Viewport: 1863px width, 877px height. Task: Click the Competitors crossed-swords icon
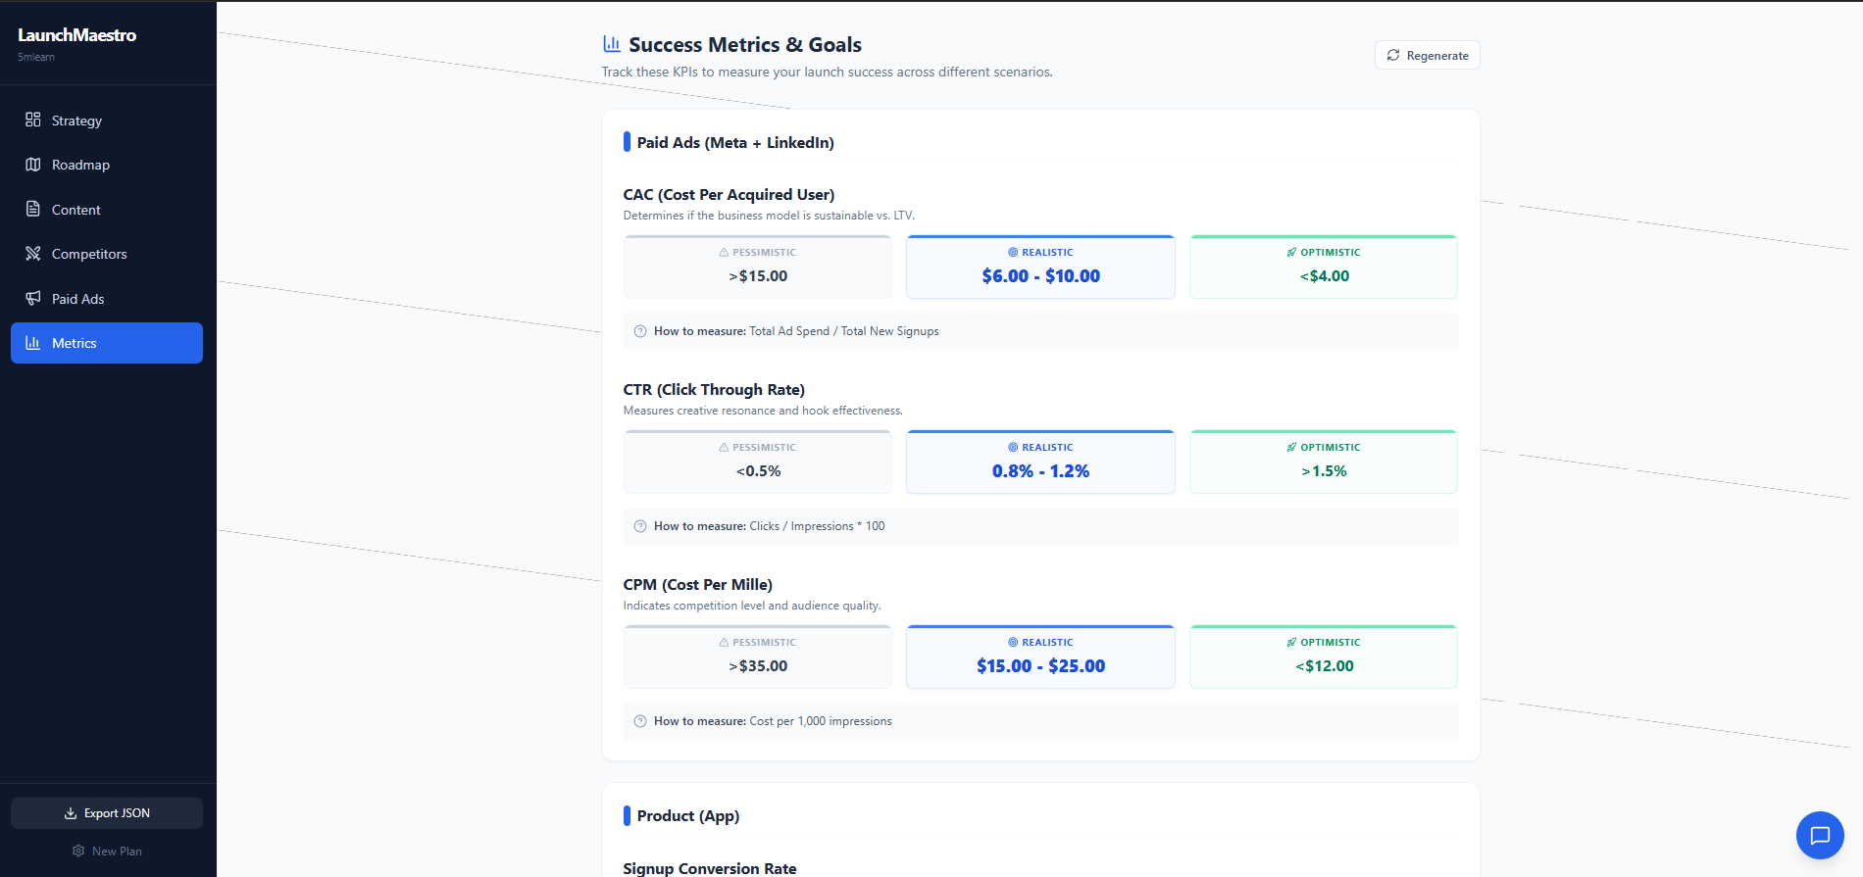click(33, 254)
